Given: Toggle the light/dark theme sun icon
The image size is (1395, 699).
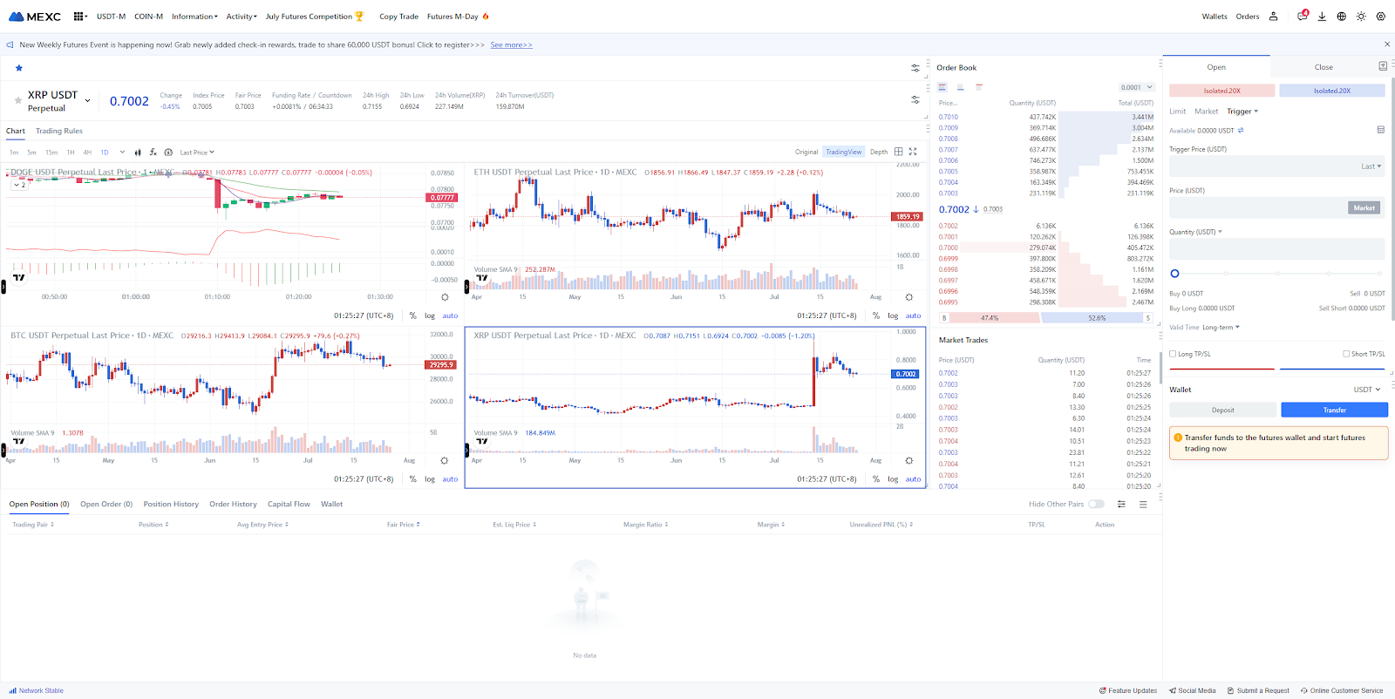Looking at the screenshot, I should (1361, 17).
